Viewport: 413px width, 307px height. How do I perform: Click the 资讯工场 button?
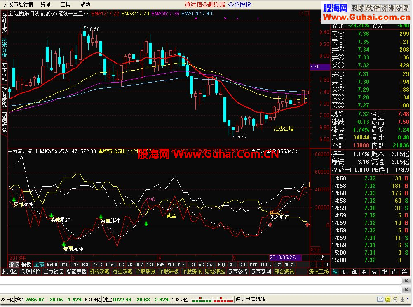(x=319, y=272)
